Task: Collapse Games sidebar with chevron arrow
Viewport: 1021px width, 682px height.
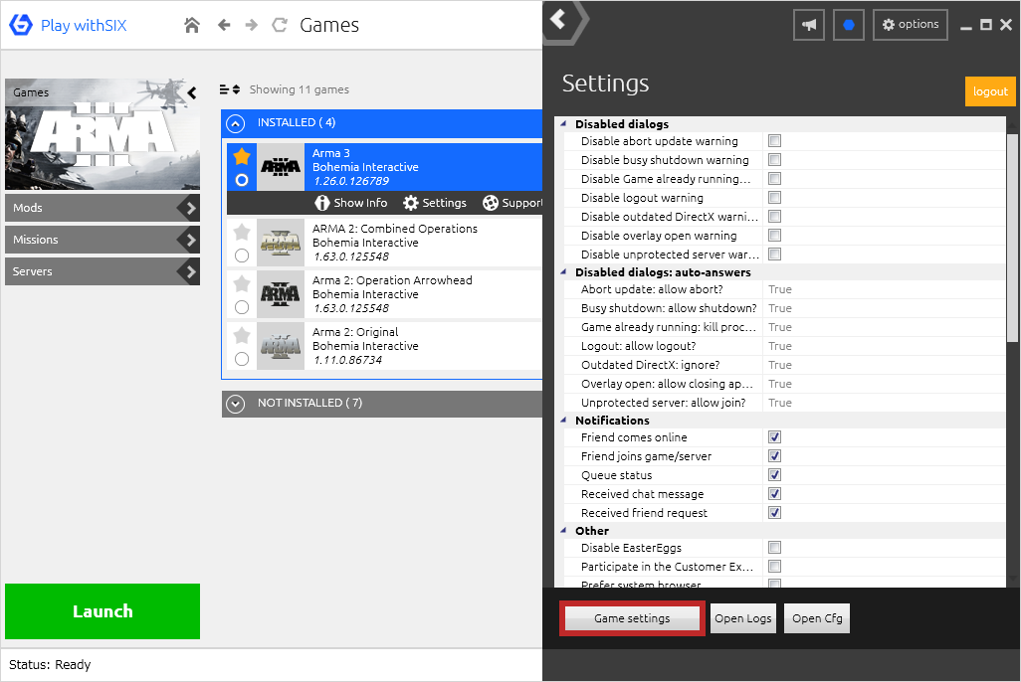Action: [x=192, y=93]
